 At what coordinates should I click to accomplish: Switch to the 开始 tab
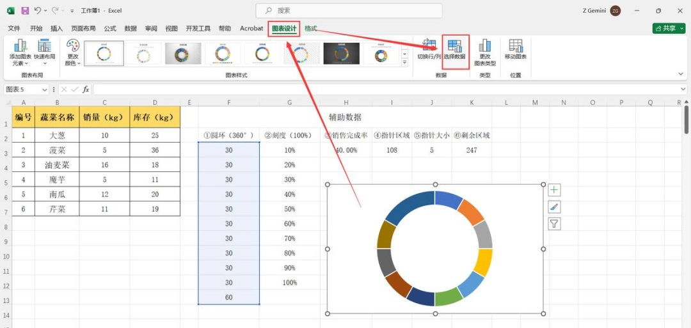click(x=36, y=28)
